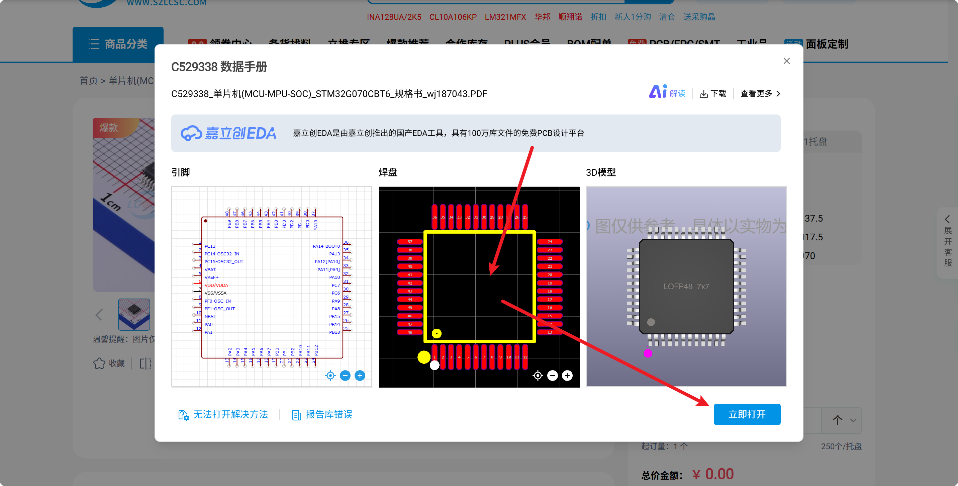Screen dimensions: 958x486
Task: Search hot keyword INA128UA/2K5
Action: click(394, 17)
